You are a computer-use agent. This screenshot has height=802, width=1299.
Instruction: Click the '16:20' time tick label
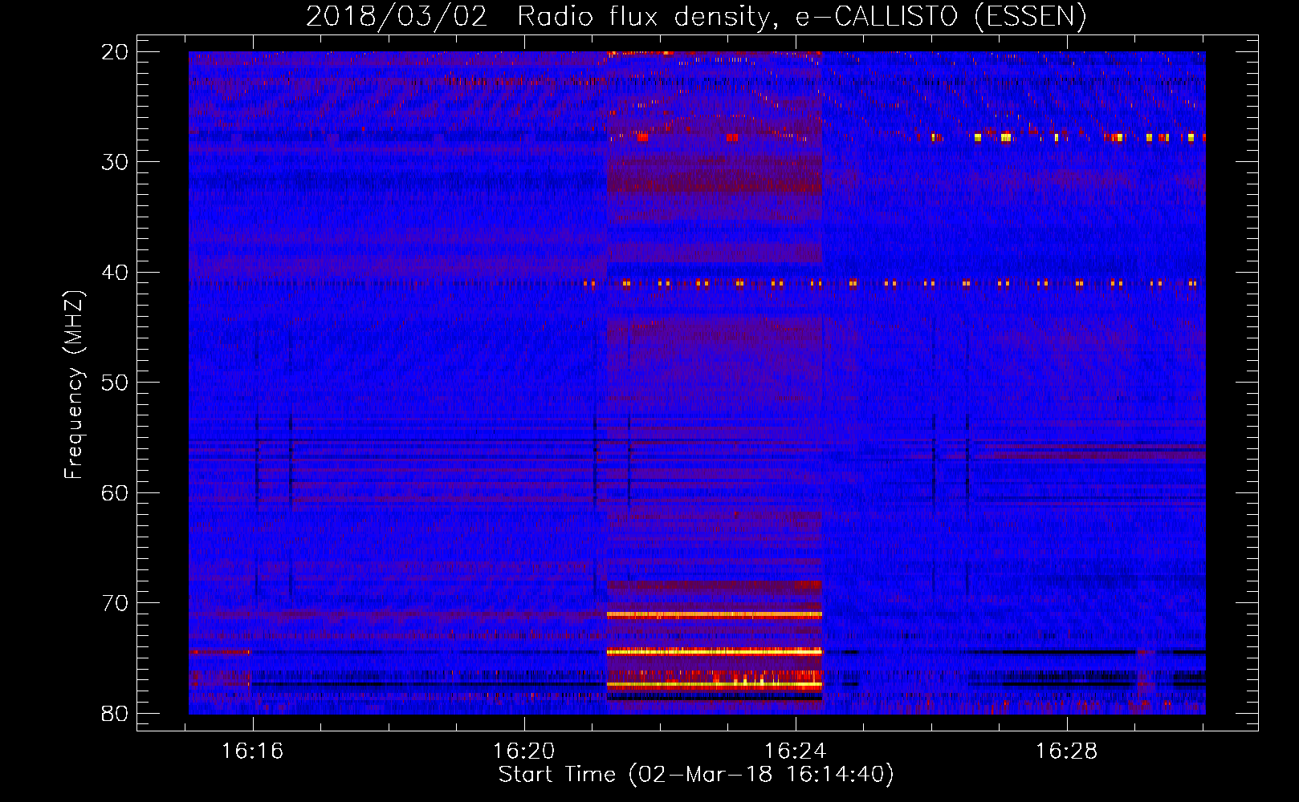[x=523, y=751]
